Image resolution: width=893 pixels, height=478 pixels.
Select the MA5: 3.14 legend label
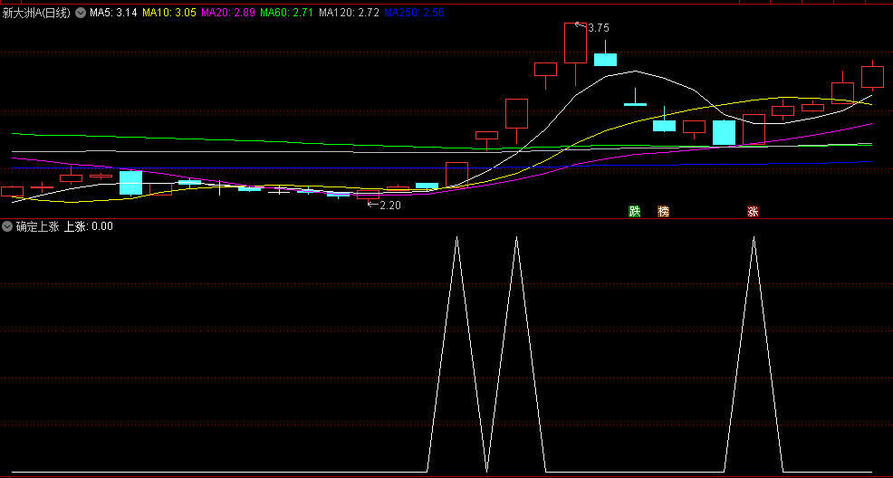[x=113, y=13]
